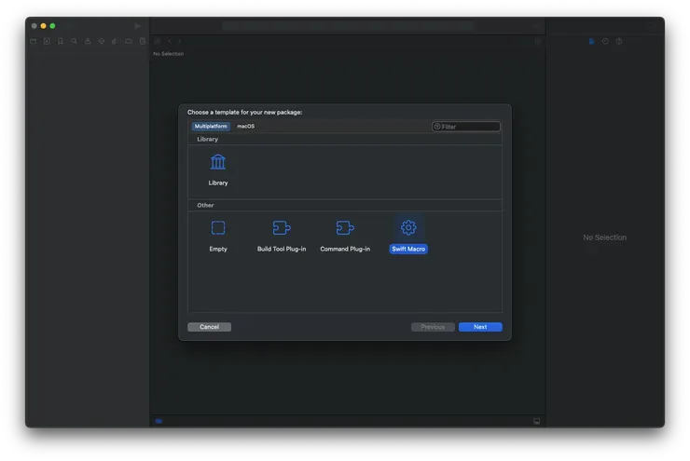
Task: Click the Command Plug-in label
Action: [x=345, y=249]
